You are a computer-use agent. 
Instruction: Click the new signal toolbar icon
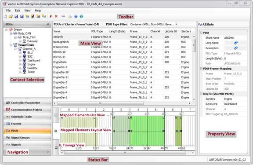[44, 16]
